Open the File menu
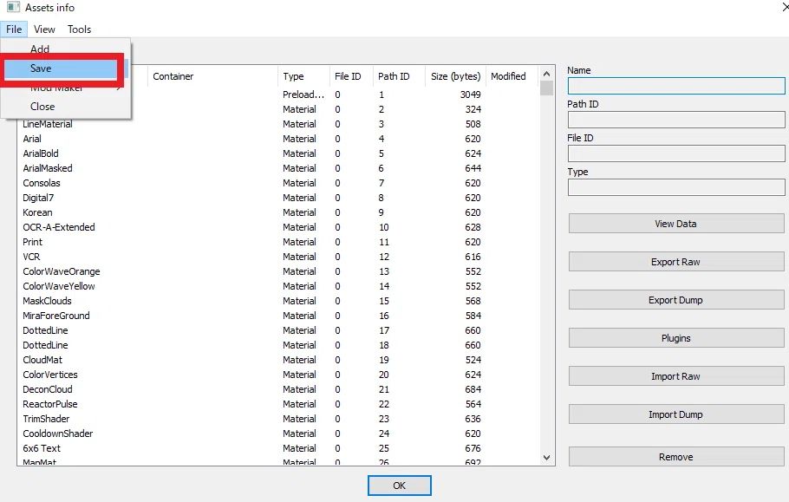 tap(14, 29)
